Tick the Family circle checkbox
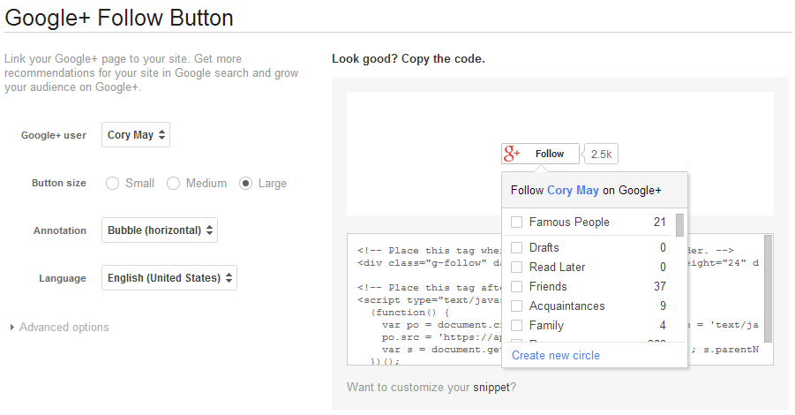 (x=517, y=326)
